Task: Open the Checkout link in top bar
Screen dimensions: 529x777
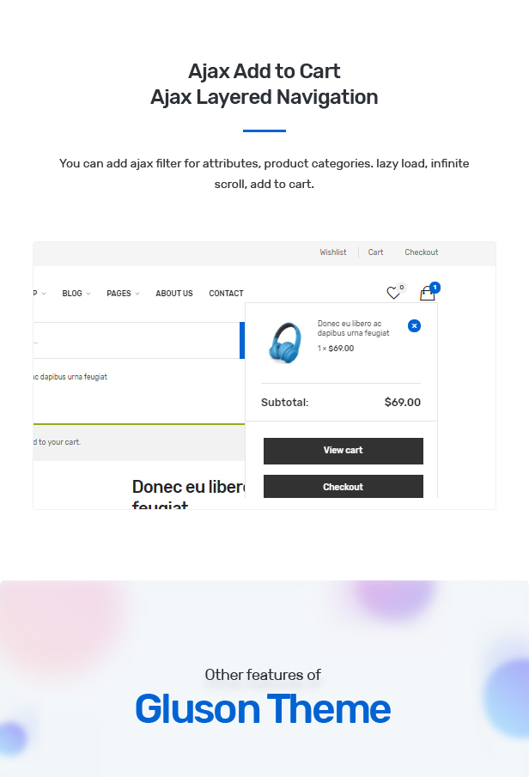Action: 422,252
